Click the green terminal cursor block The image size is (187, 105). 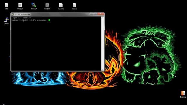click(x=49, y=20)
